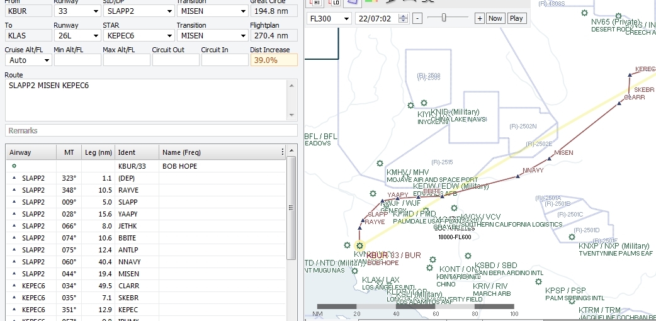
Task: Click the waypoint icon in the NNAVY row
Action: [x=14, y=262]
